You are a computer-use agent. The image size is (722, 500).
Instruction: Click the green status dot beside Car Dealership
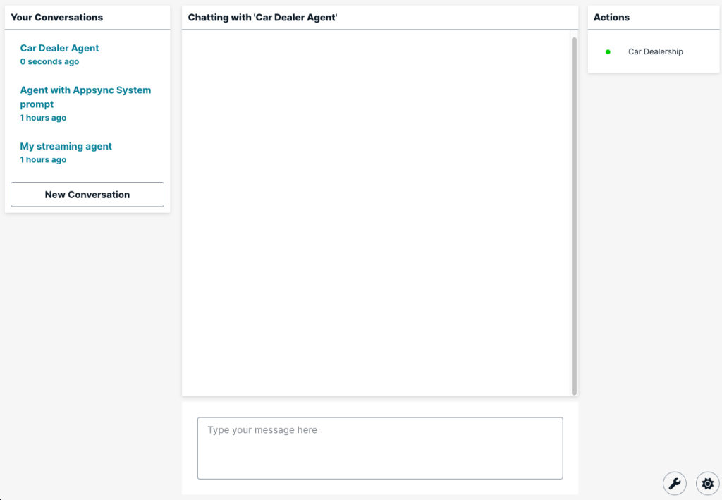(608, 51)
